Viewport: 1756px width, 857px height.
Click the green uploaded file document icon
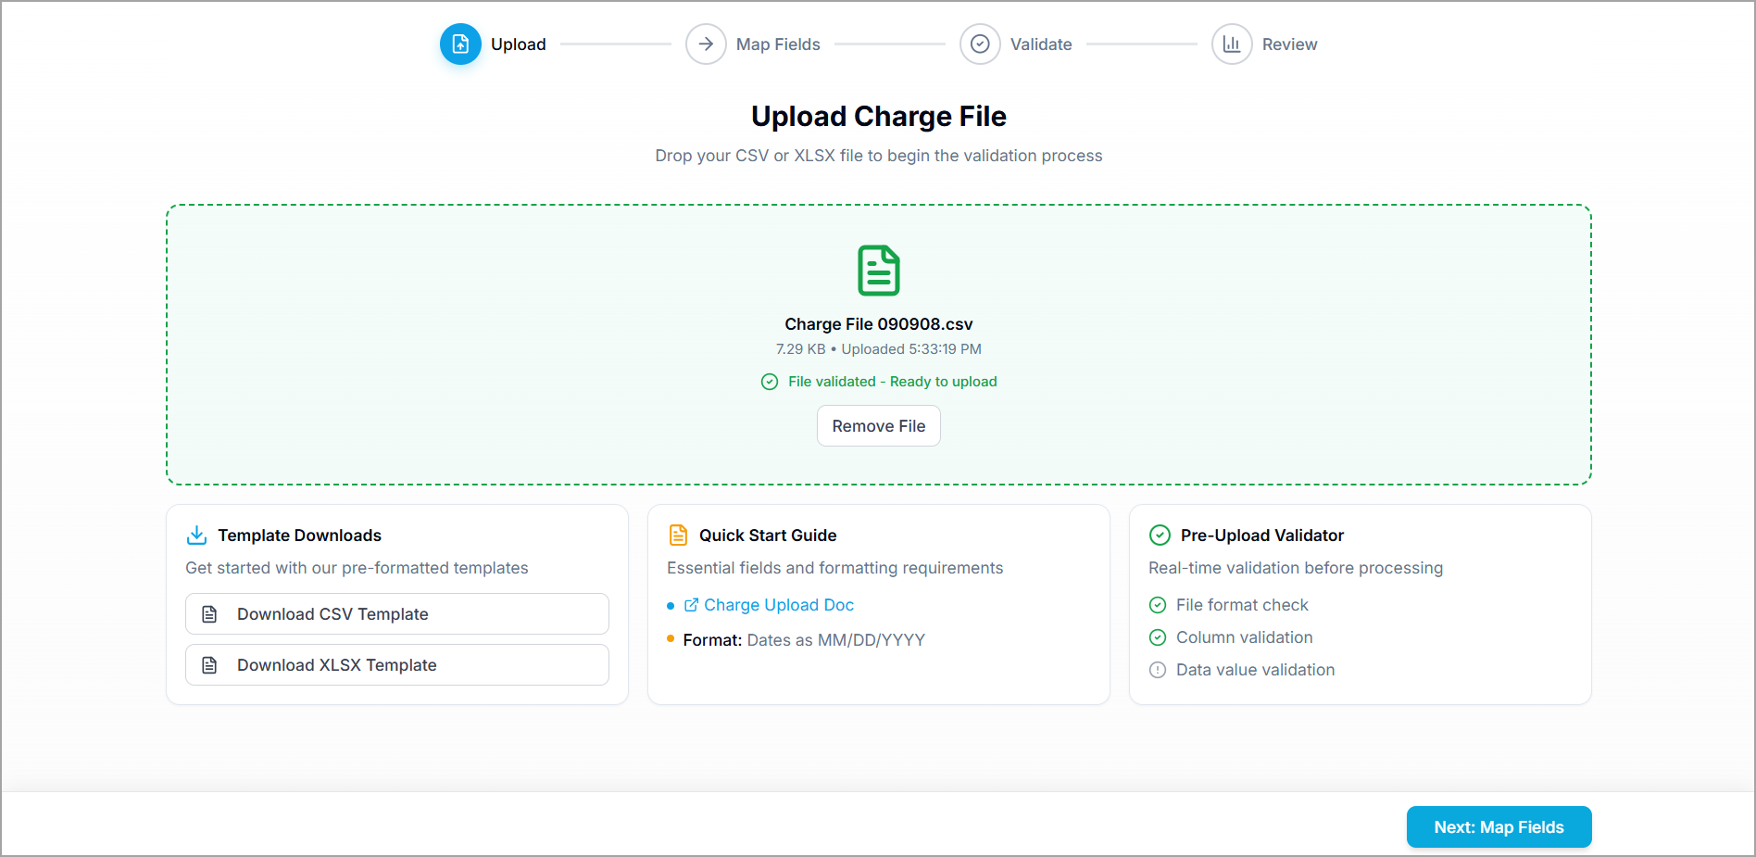pos(878,271)
